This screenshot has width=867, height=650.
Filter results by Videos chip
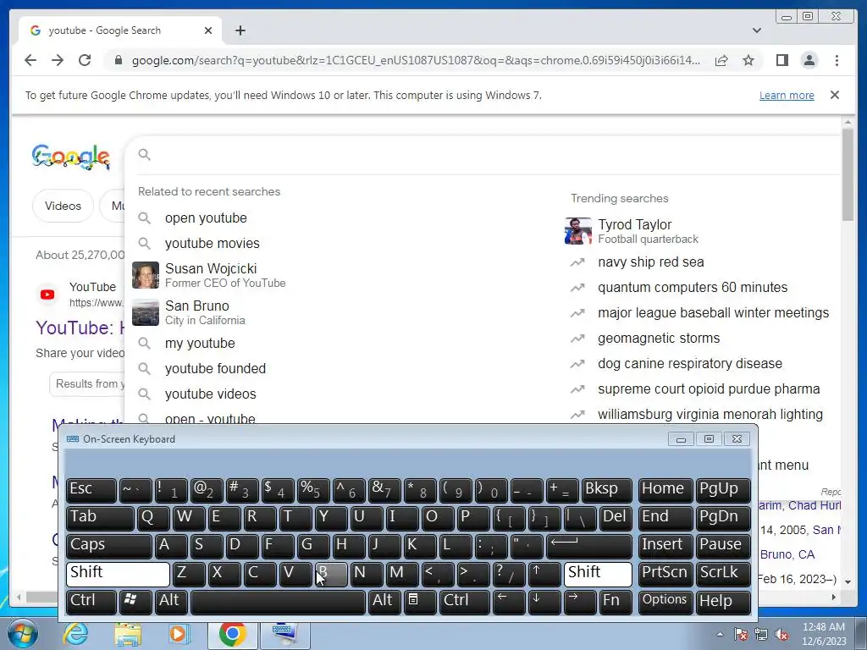tap(63, 207)
